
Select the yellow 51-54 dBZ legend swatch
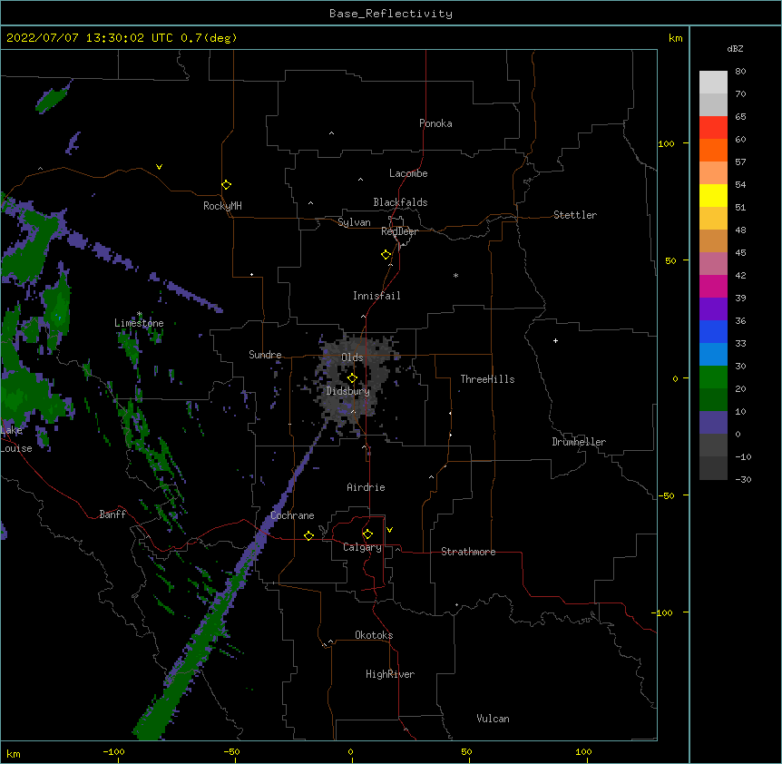[x=713, y=195]
